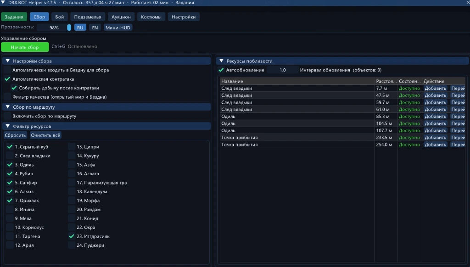Open the Задания tab

tap(14, 17)
